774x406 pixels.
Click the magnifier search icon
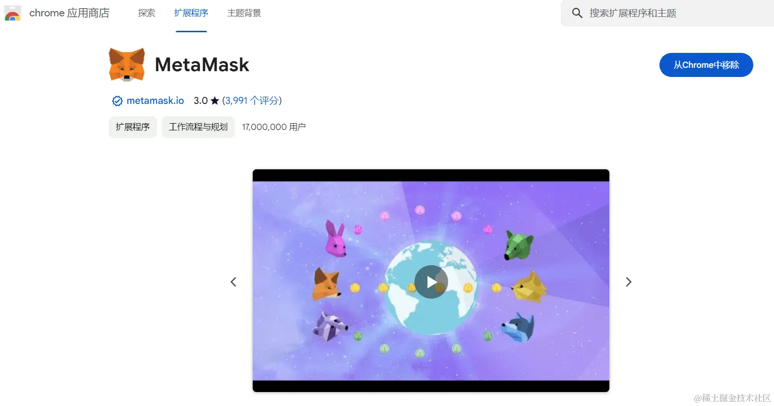tap(577, 13)
